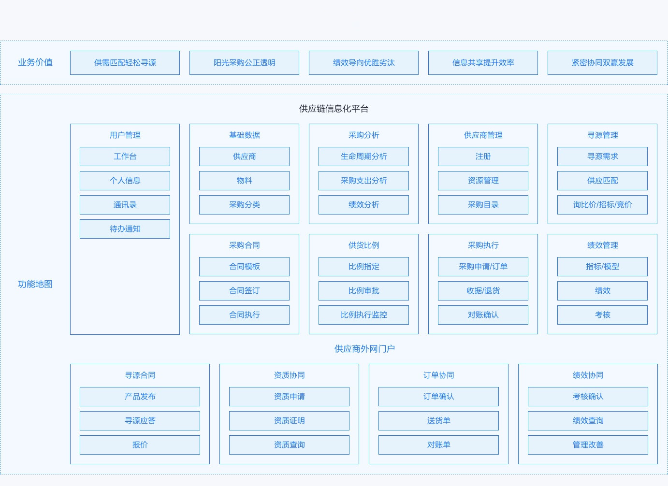Click the 业务价值 label
The height and width of the screenshot is (486, 668).
pos(35,62)
